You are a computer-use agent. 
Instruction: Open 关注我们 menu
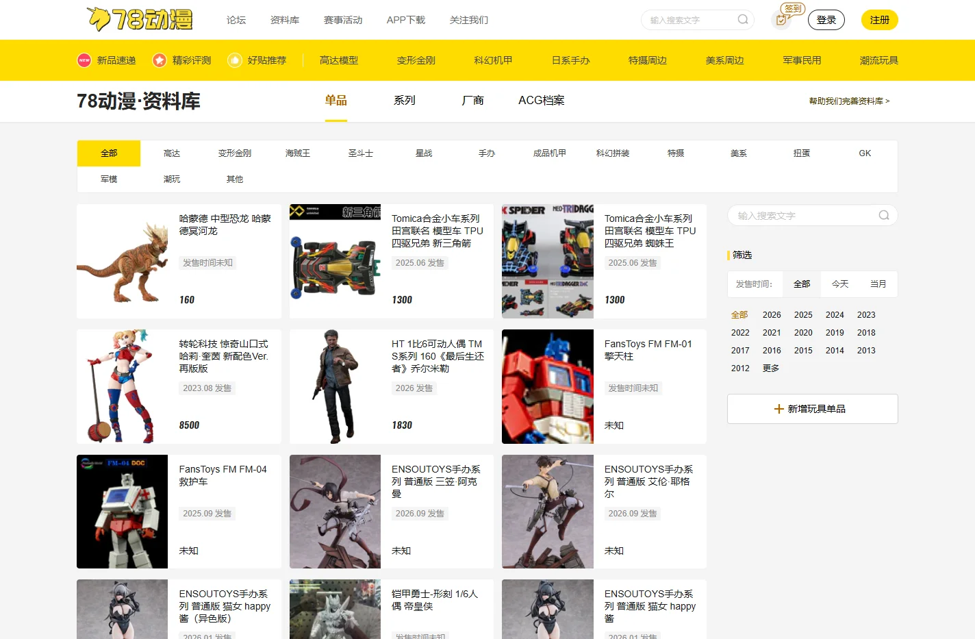point(469,20)
